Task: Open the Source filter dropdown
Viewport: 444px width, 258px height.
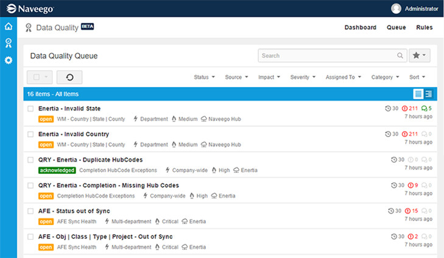Action: tap(236, 77)
